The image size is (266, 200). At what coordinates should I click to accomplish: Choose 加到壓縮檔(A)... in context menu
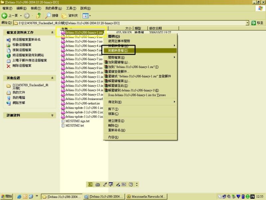coord(140,62)
